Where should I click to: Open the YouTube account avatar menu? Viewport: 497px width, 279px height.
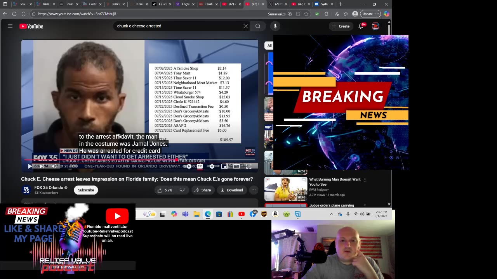click(x=375, y=26)
